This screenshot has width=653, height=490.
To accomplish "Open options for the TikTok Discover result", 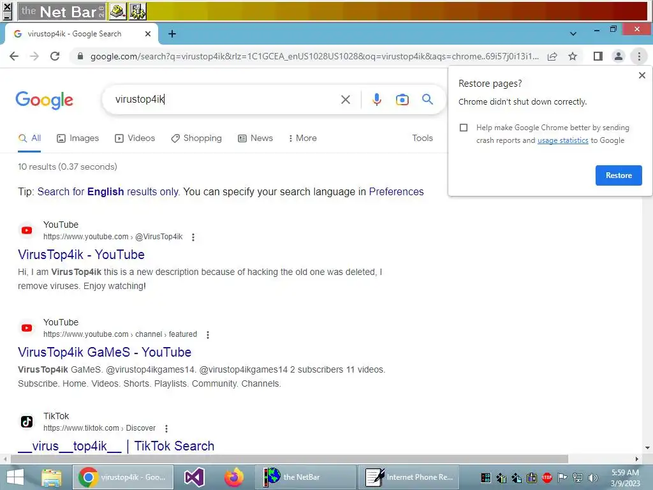I will pos(166,428).
